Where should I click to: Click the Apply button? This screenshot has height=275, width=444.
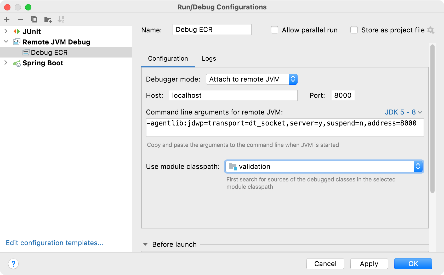369,264
